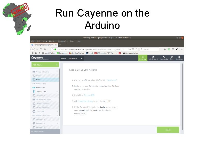The height and width of the screenshot is (154, 205).
Task: Go back with the Firefox back arrow
Action: pyautogui.click(x=33, y=49)
